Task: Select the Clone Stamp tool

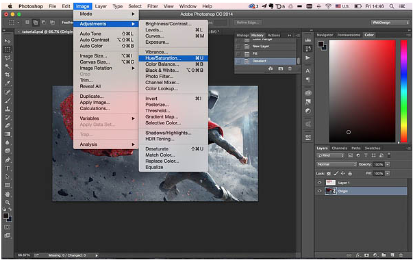Action: click(x=8, y=109)
